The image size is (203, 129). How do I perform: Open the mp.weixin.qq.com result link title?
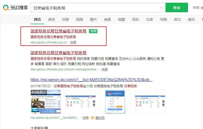click(x=91, y=80)
